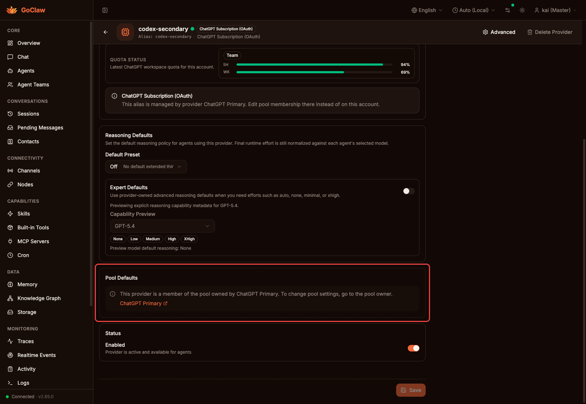Click the Medium reasoning chip

point(153,239)
